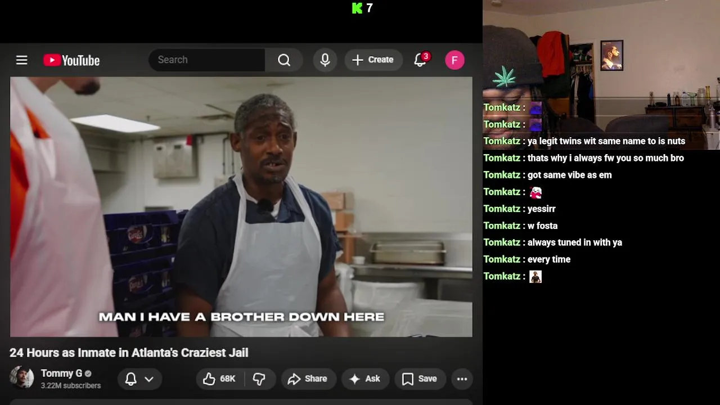720x405 pixels.
Task: Open the YouTube hamburger guide menu
Action: [x=21, y=60]
